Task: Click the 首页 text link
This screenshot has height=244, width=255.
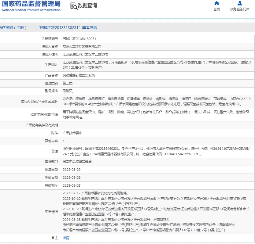Action: coord(216,9)
